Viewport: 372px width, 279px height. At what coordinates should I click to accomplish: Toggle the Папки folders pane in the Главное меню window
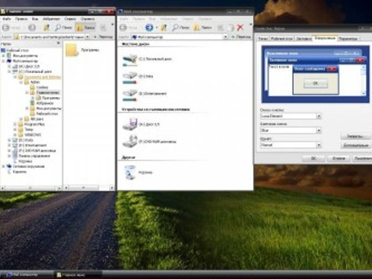[x=86, y=27]
